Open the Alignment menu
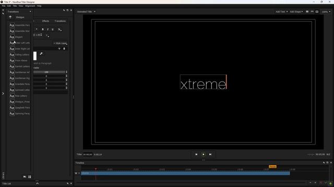The image size is (334, 187). 30,6
